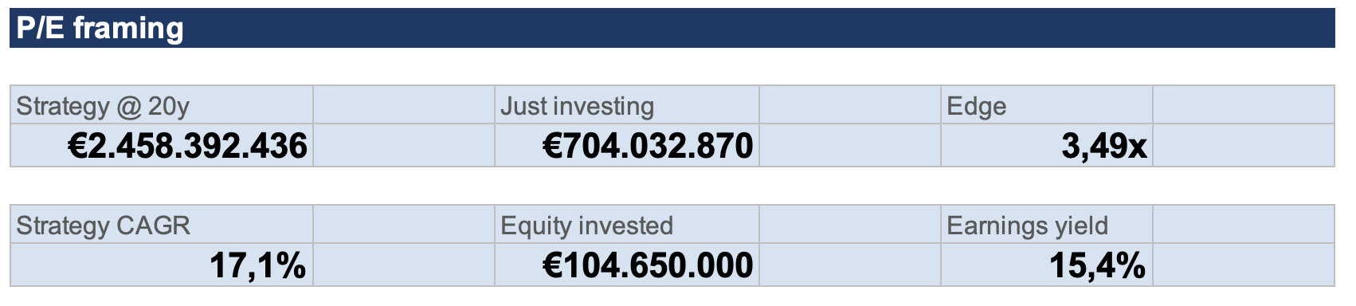The height and width of the screenshot is (306, 1356).
Task: Click the Strategy CAGR label cell
Action: coord(162,225)
